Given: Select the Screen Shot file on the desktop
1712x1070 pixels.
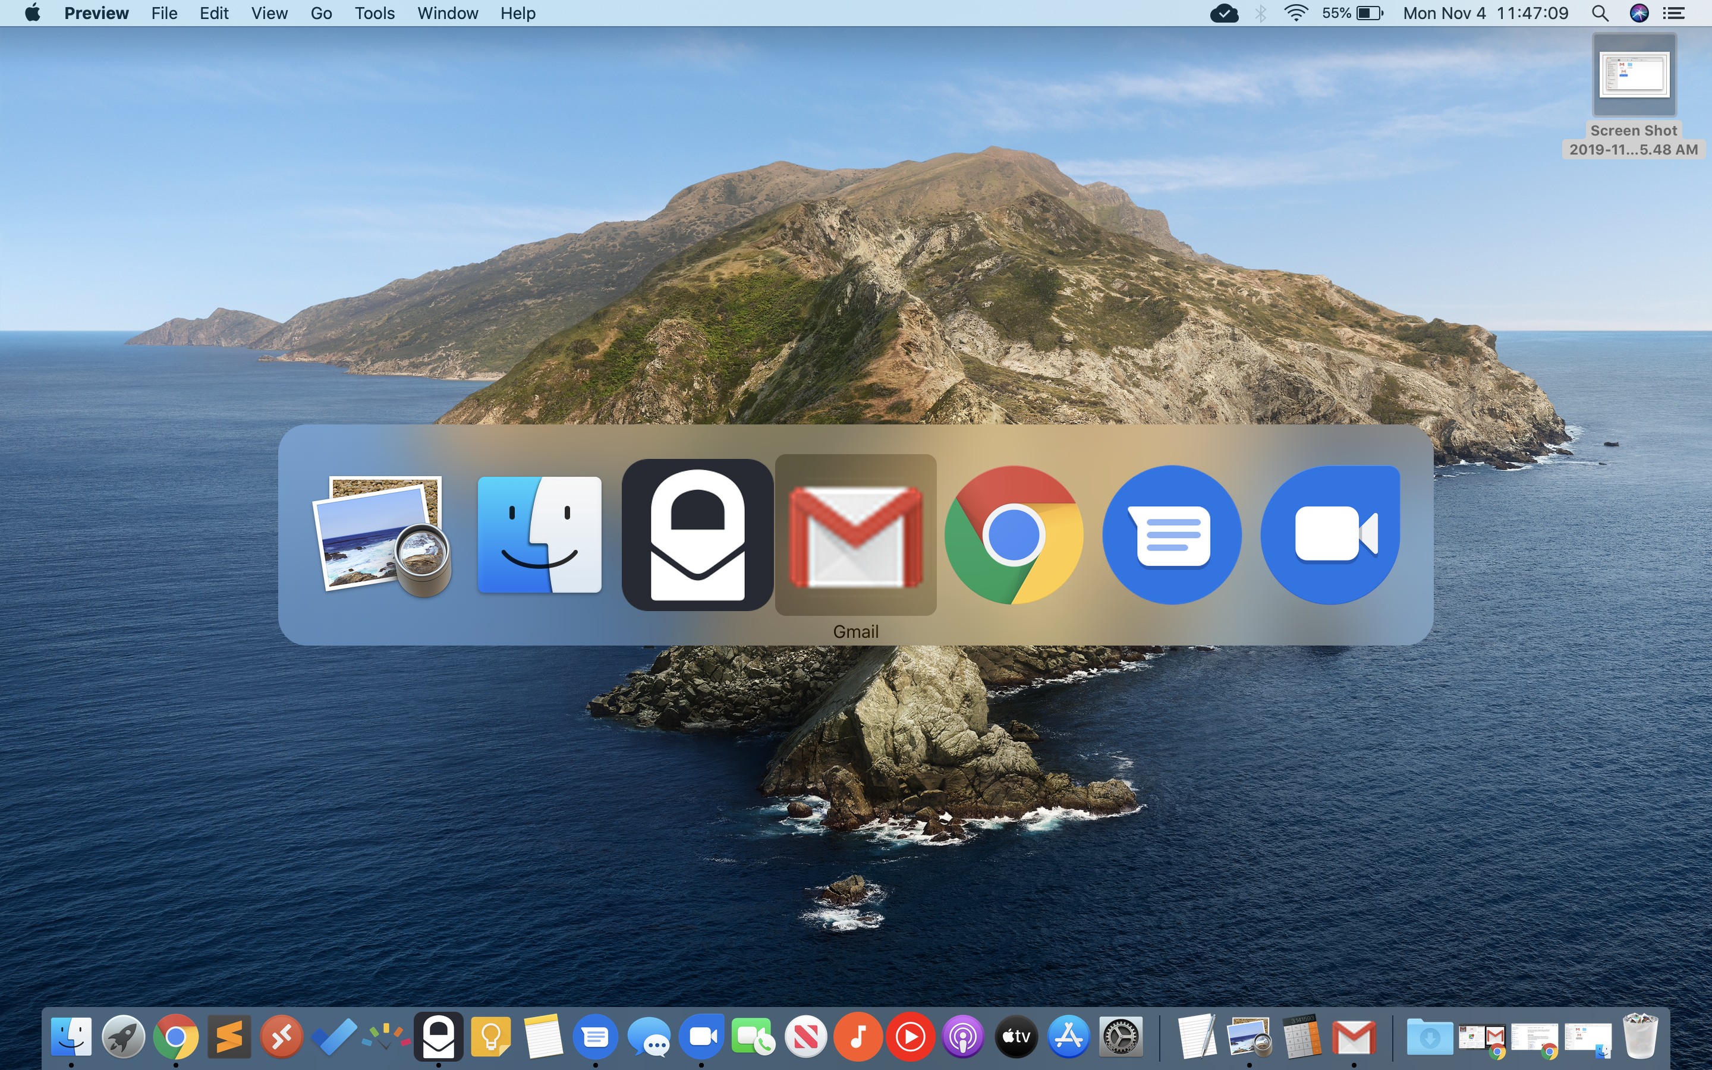Looking at the screenshot, I should tap(1634, 96).
